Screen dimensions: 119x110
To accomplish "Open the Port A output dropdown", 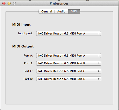I will 69,56.
